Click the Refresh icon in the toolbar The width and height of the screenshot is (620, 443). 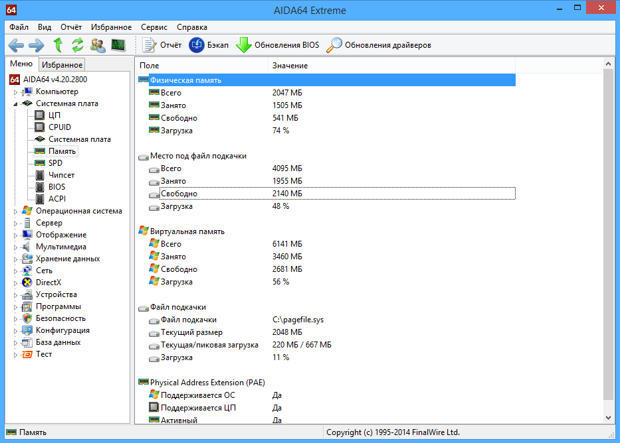pos(78,45)
